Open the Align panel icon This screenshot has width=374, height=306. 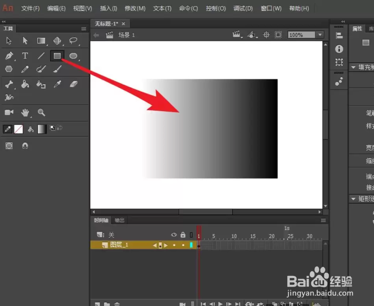[x=339, y=35]
